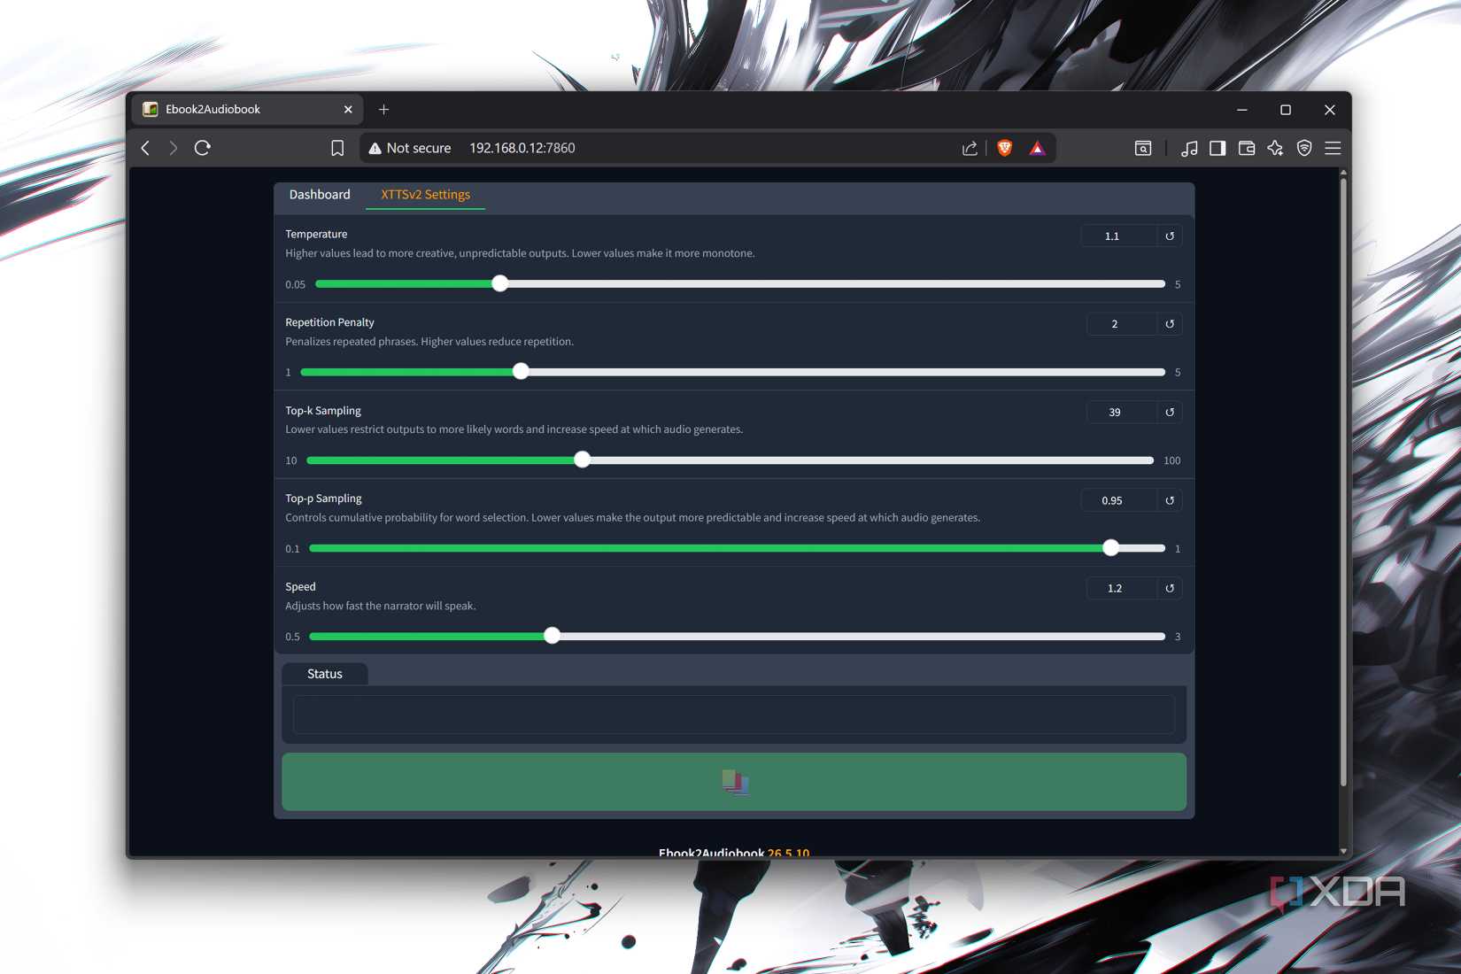Click the Temperature slider handle
This screenshot has width=1461, height=974.
500,283
